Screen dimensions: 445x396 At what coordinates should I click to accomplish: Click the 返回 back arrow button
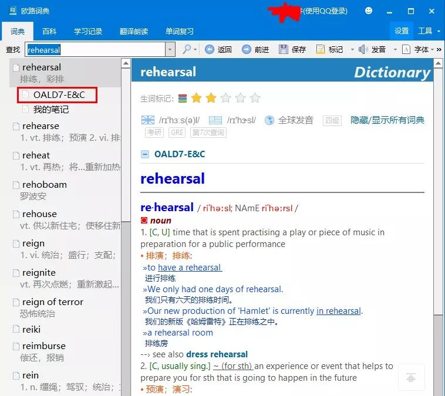click(x=210, y=49)
